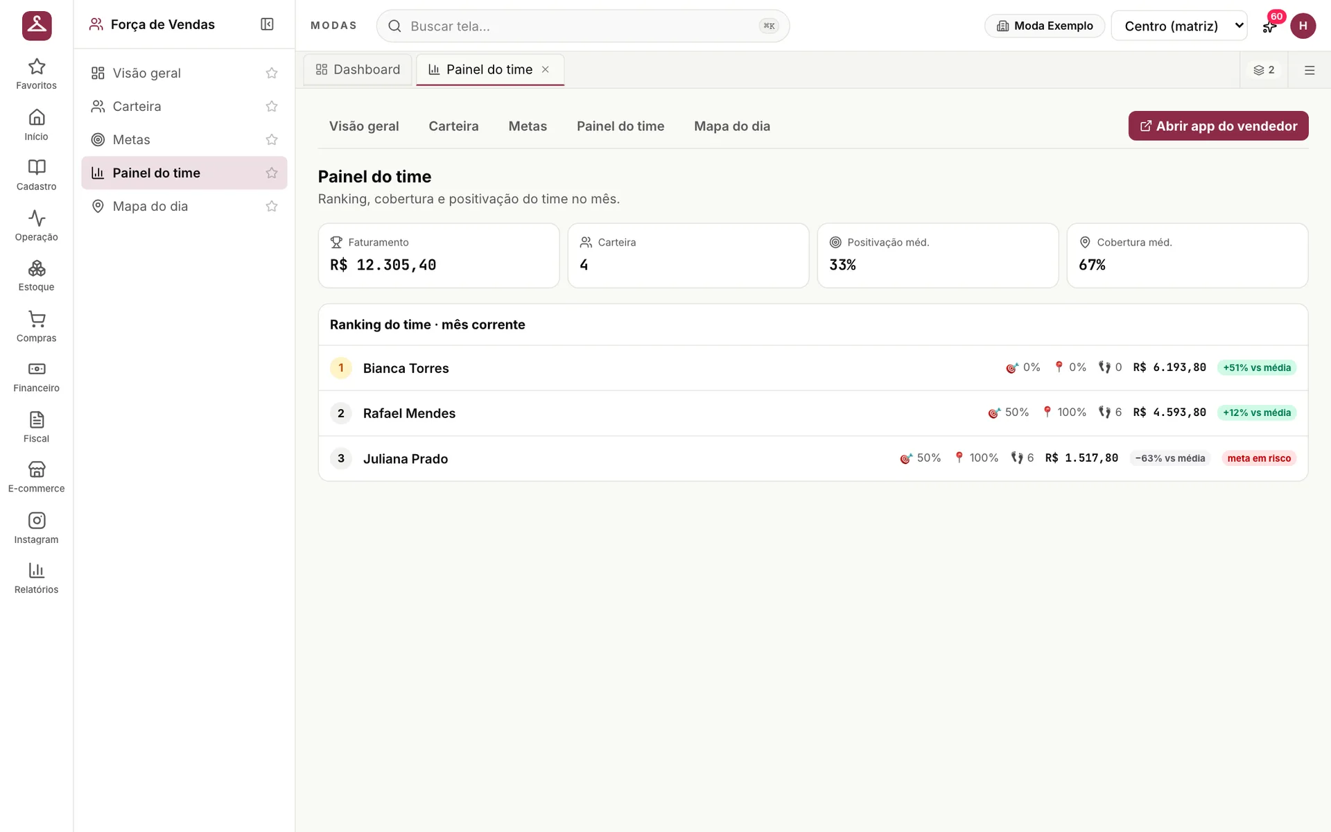Viewport: 1331px width, 832px height.
Task: Open Metas in the sidebar menu
Action: (x=184, y=139)
